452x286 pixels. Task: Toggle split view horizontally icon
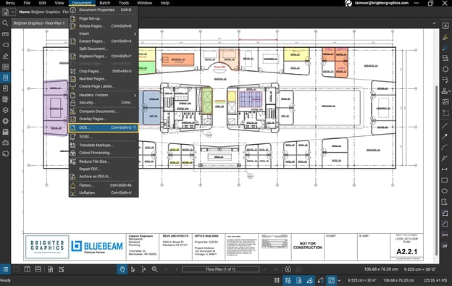(x=38, y=269)
